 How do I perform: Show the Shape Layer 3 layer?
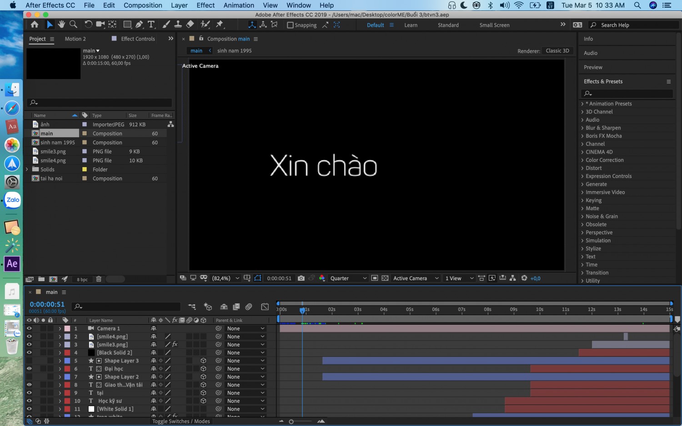[29, 361]
